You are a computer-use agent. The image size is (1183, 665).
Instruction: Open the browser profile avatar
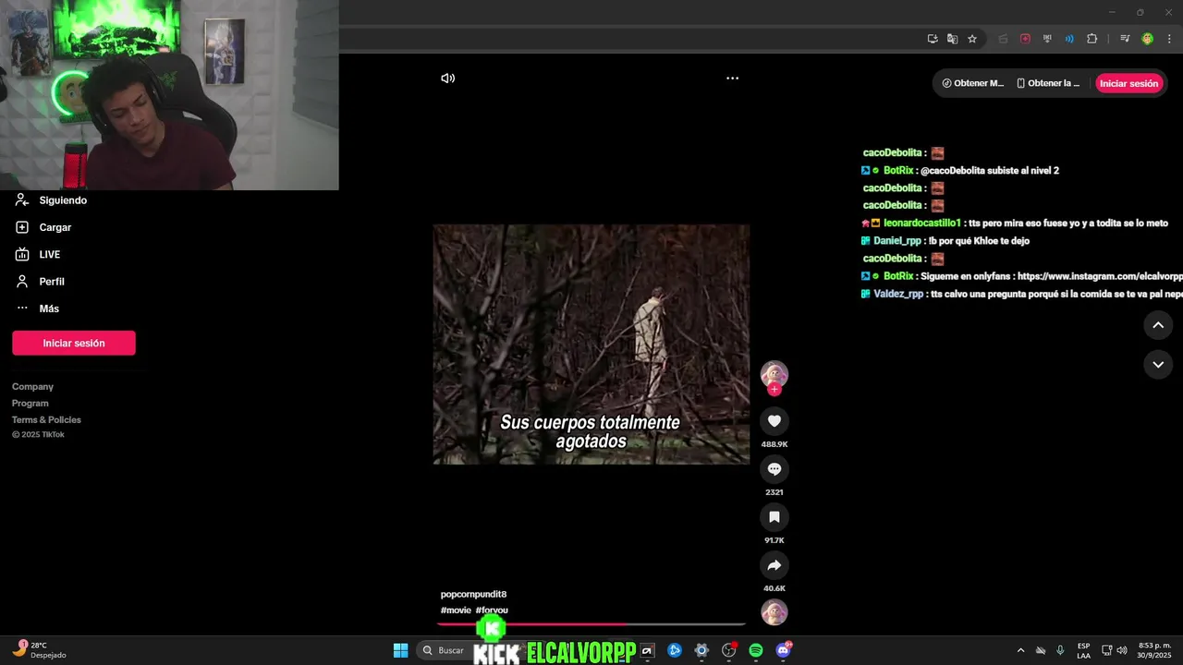(x=1147, y=39)
